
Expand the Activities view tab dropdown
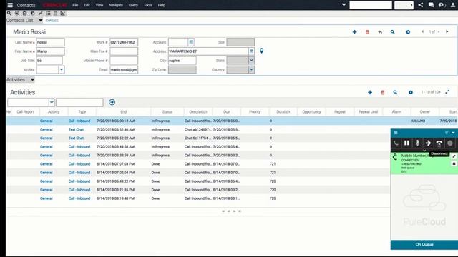[32, 79]
